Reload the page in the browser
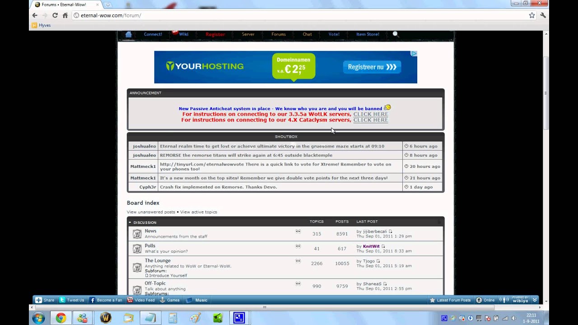578x325 pixels. pyautogui.click(x=55, y=15)
